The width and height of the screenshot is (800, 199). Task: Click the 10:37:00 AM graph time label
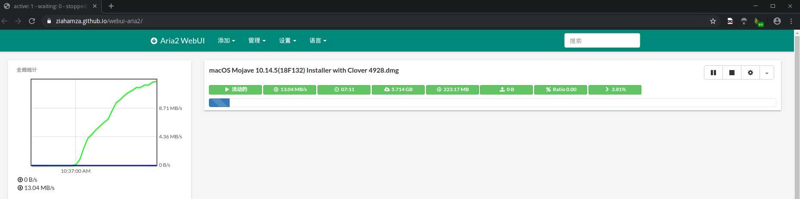pos(76,171)
